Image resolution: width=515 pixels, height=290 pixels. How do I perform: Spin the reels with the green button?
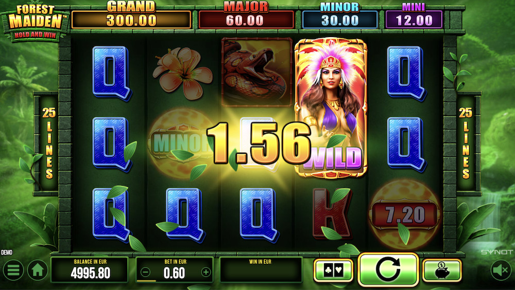(x=388, y=269)
